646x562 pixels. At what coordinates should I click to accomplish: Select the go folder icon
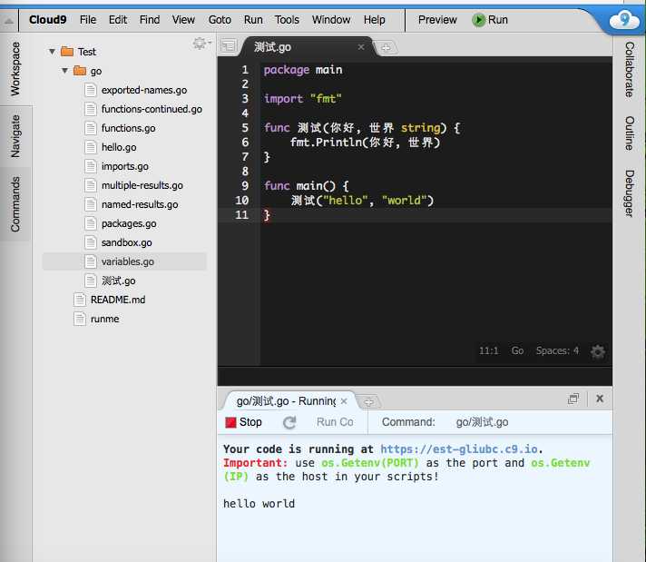[x=80, y=70]
